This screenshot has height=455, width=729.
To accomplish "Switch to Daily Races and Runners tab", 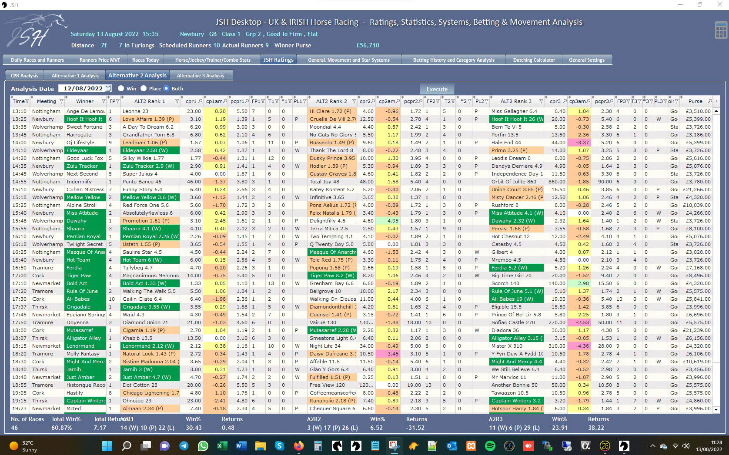I will (x=37, y=60).
